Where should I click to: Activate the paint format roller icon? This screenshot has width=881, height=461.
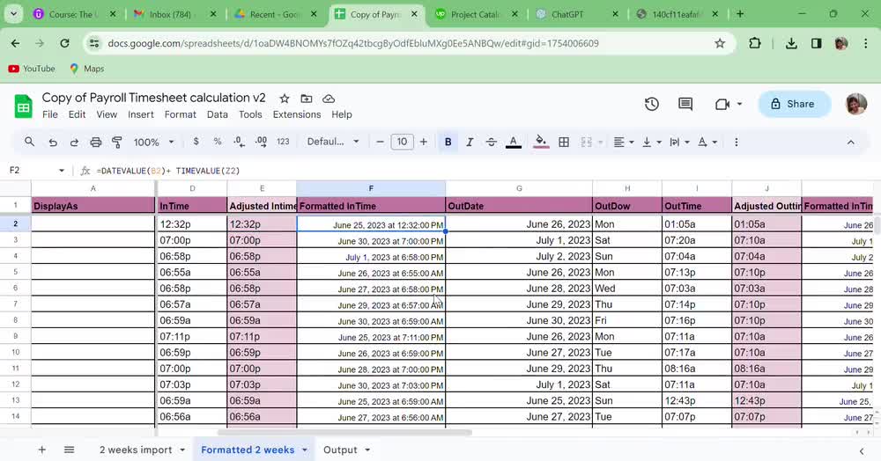pos(117,143)
